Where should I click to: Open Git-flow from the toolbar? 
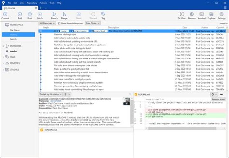coord(182,16)
